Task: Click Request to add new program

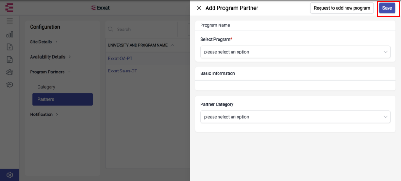Action: (342, 8)
